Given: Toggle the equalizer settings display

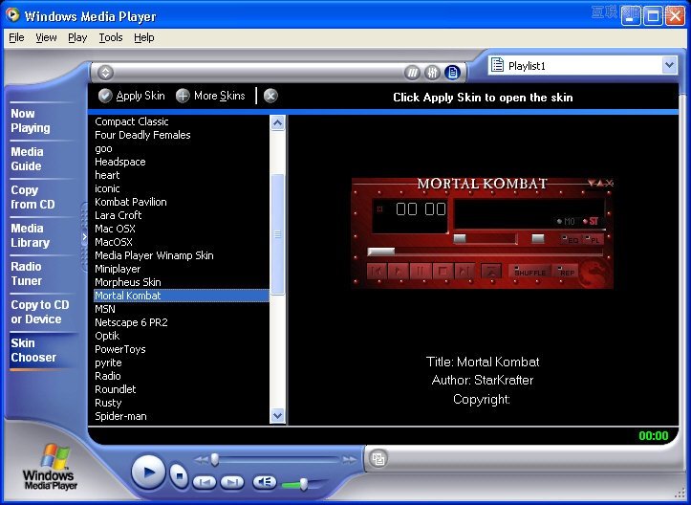Looking at the screenshot, I should coord(432,73).
